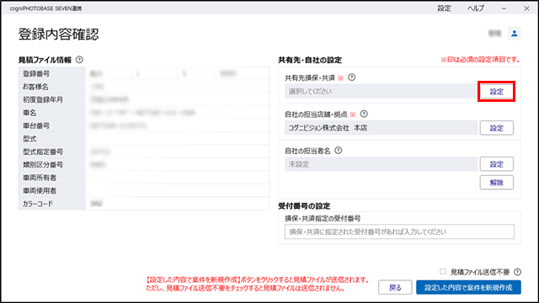
Task: Click the 登録内容確認 heading
Action: click(x=58, y=35)
